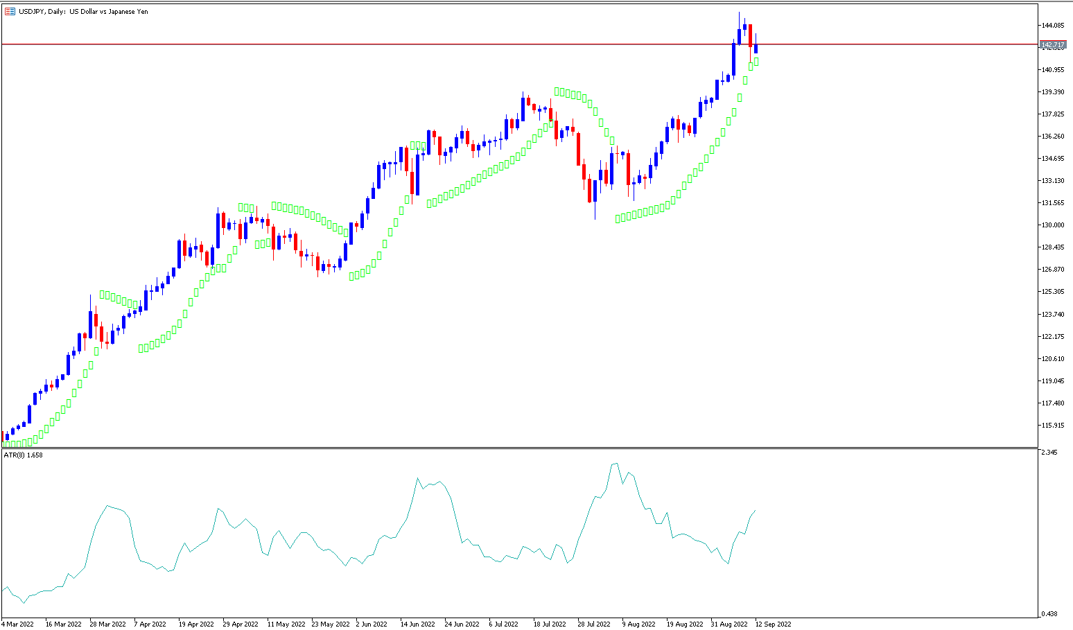Click the "28 Mar 2022" date label
This screenshot has width=1073, height=630.
pyautogui.click(x=107, y=624)
